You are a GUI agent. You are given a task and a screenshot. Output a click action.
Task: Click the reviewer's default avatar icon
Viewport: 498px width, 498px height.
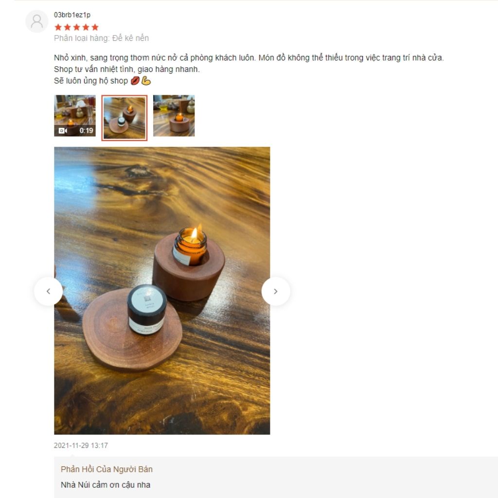pyautogui.click(x=37, y=21)
